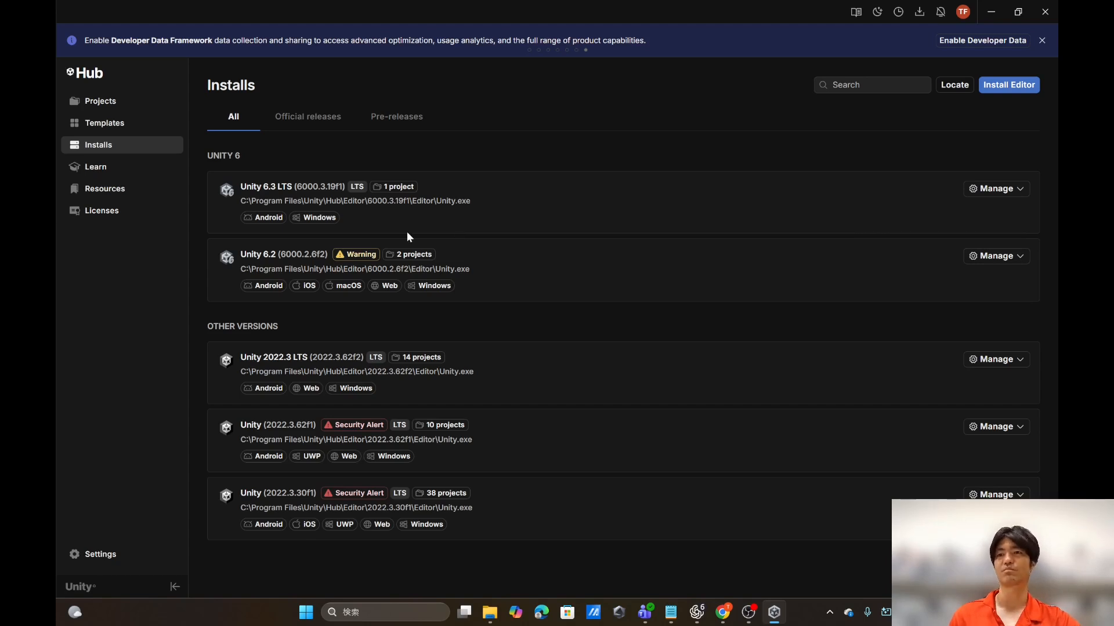The height and width of the screenshot is (626, 1114).
Task: Open Microsoft Edge from the taskbar
Action: coord(541,612)
